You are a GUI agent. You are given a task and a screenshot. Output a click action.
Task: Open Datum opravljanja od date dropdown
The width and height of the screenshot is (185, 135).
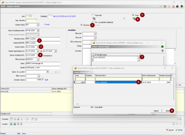point(38,51)
